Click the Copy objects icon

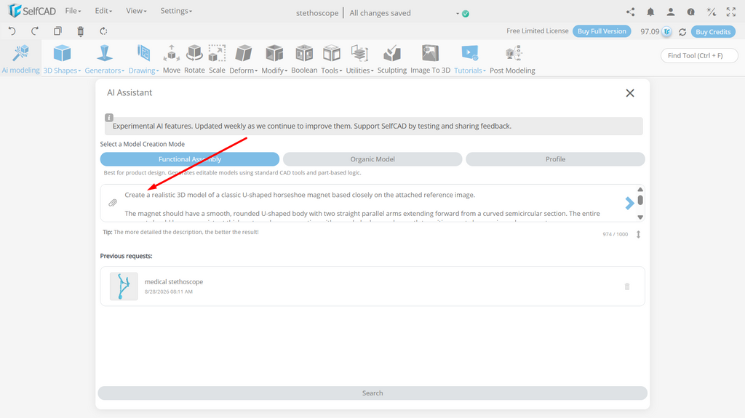pyautogui.click(x=57, y=31)
